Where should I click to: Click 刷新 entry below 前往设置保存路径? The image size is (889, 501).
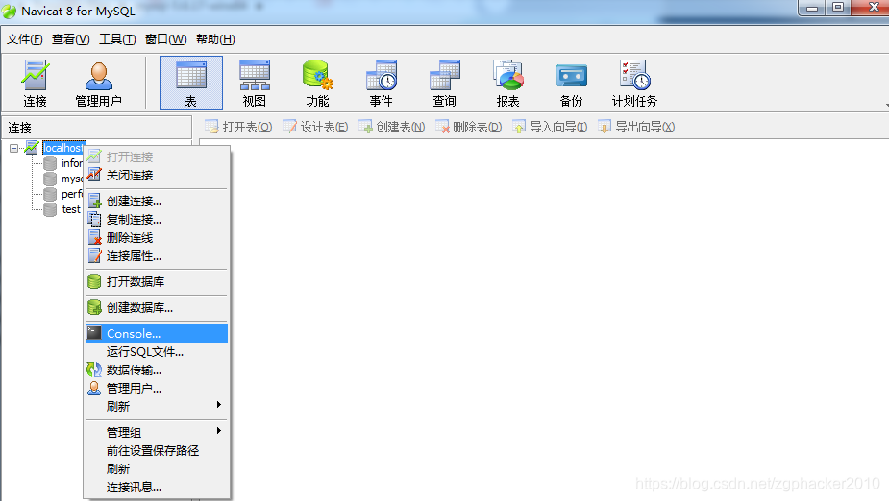[157, 468]
